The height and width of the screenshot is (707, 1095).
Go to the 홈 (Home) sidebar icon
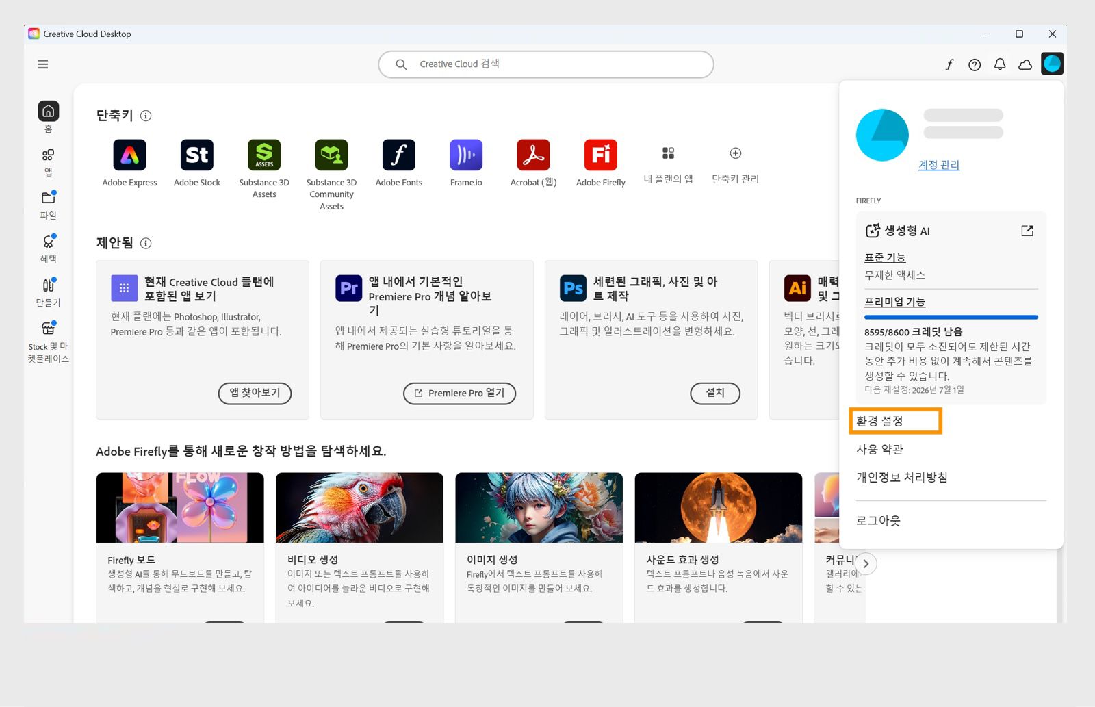[x=48, y=111]
